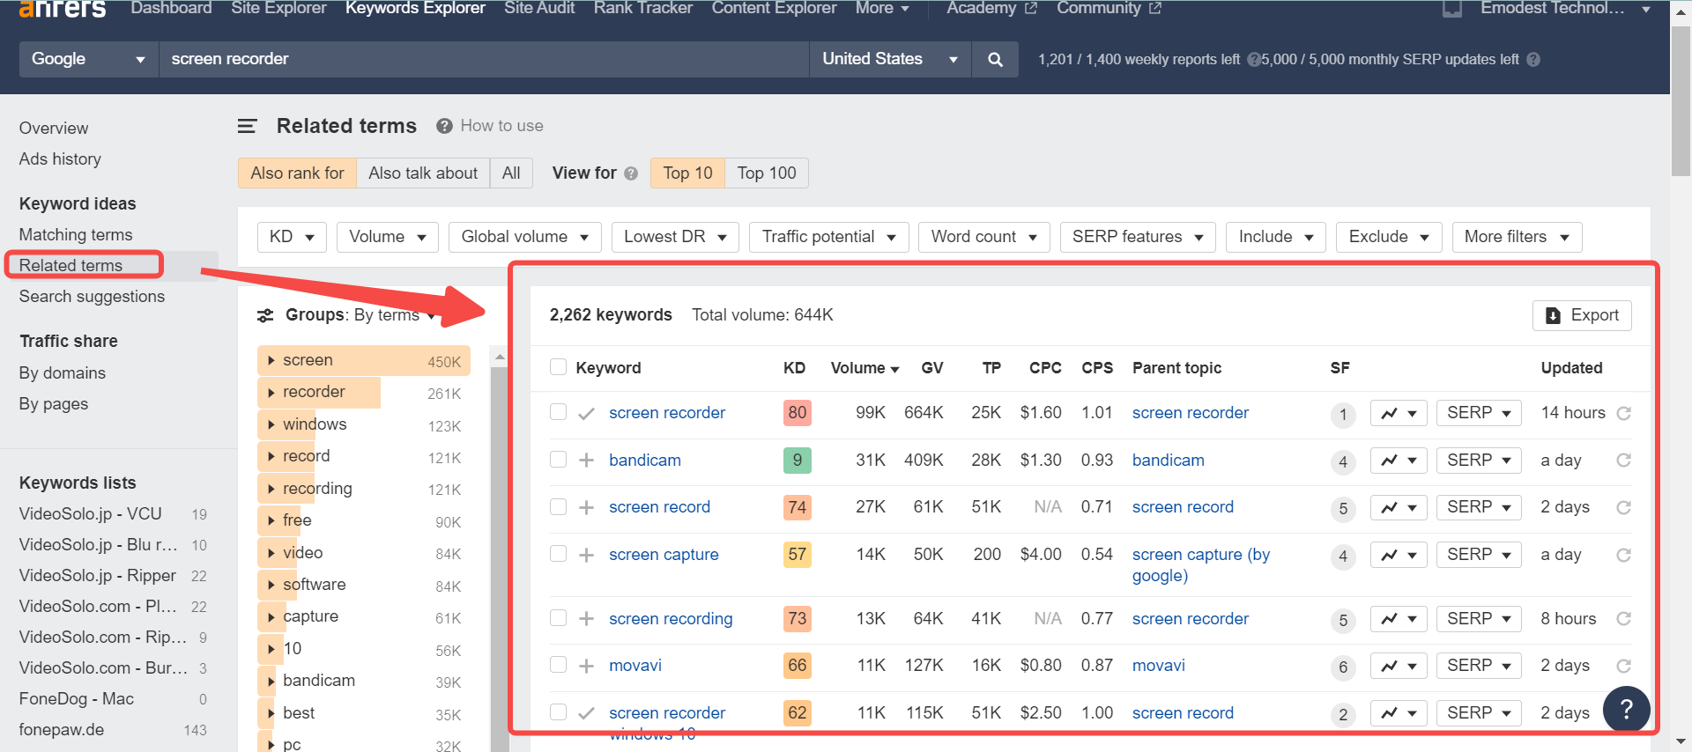
Task: Open the Google search engine dropdown
Action: click(88, 59)
